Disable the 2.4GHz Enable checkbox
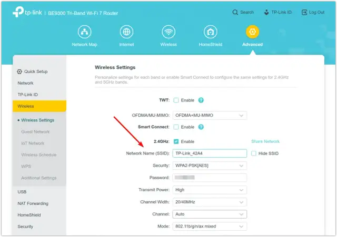 [176, 141]
